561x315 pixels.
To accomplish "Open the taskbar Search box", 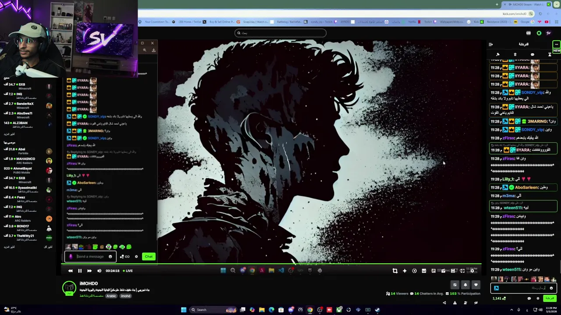I will (213, 310).
